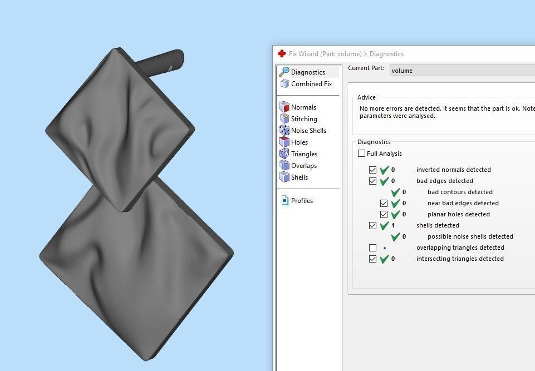Toggle planar holes detected checkbox
Viewport: 535px width, 371px height.
point(384,215)
